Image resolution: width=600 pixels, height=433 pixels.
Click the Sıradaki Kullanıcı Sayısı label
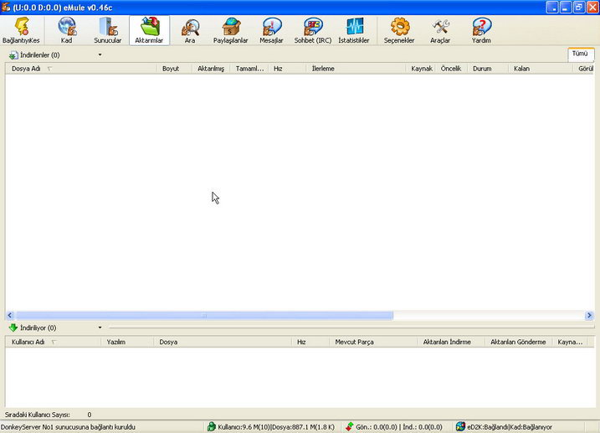pos(38,415)
